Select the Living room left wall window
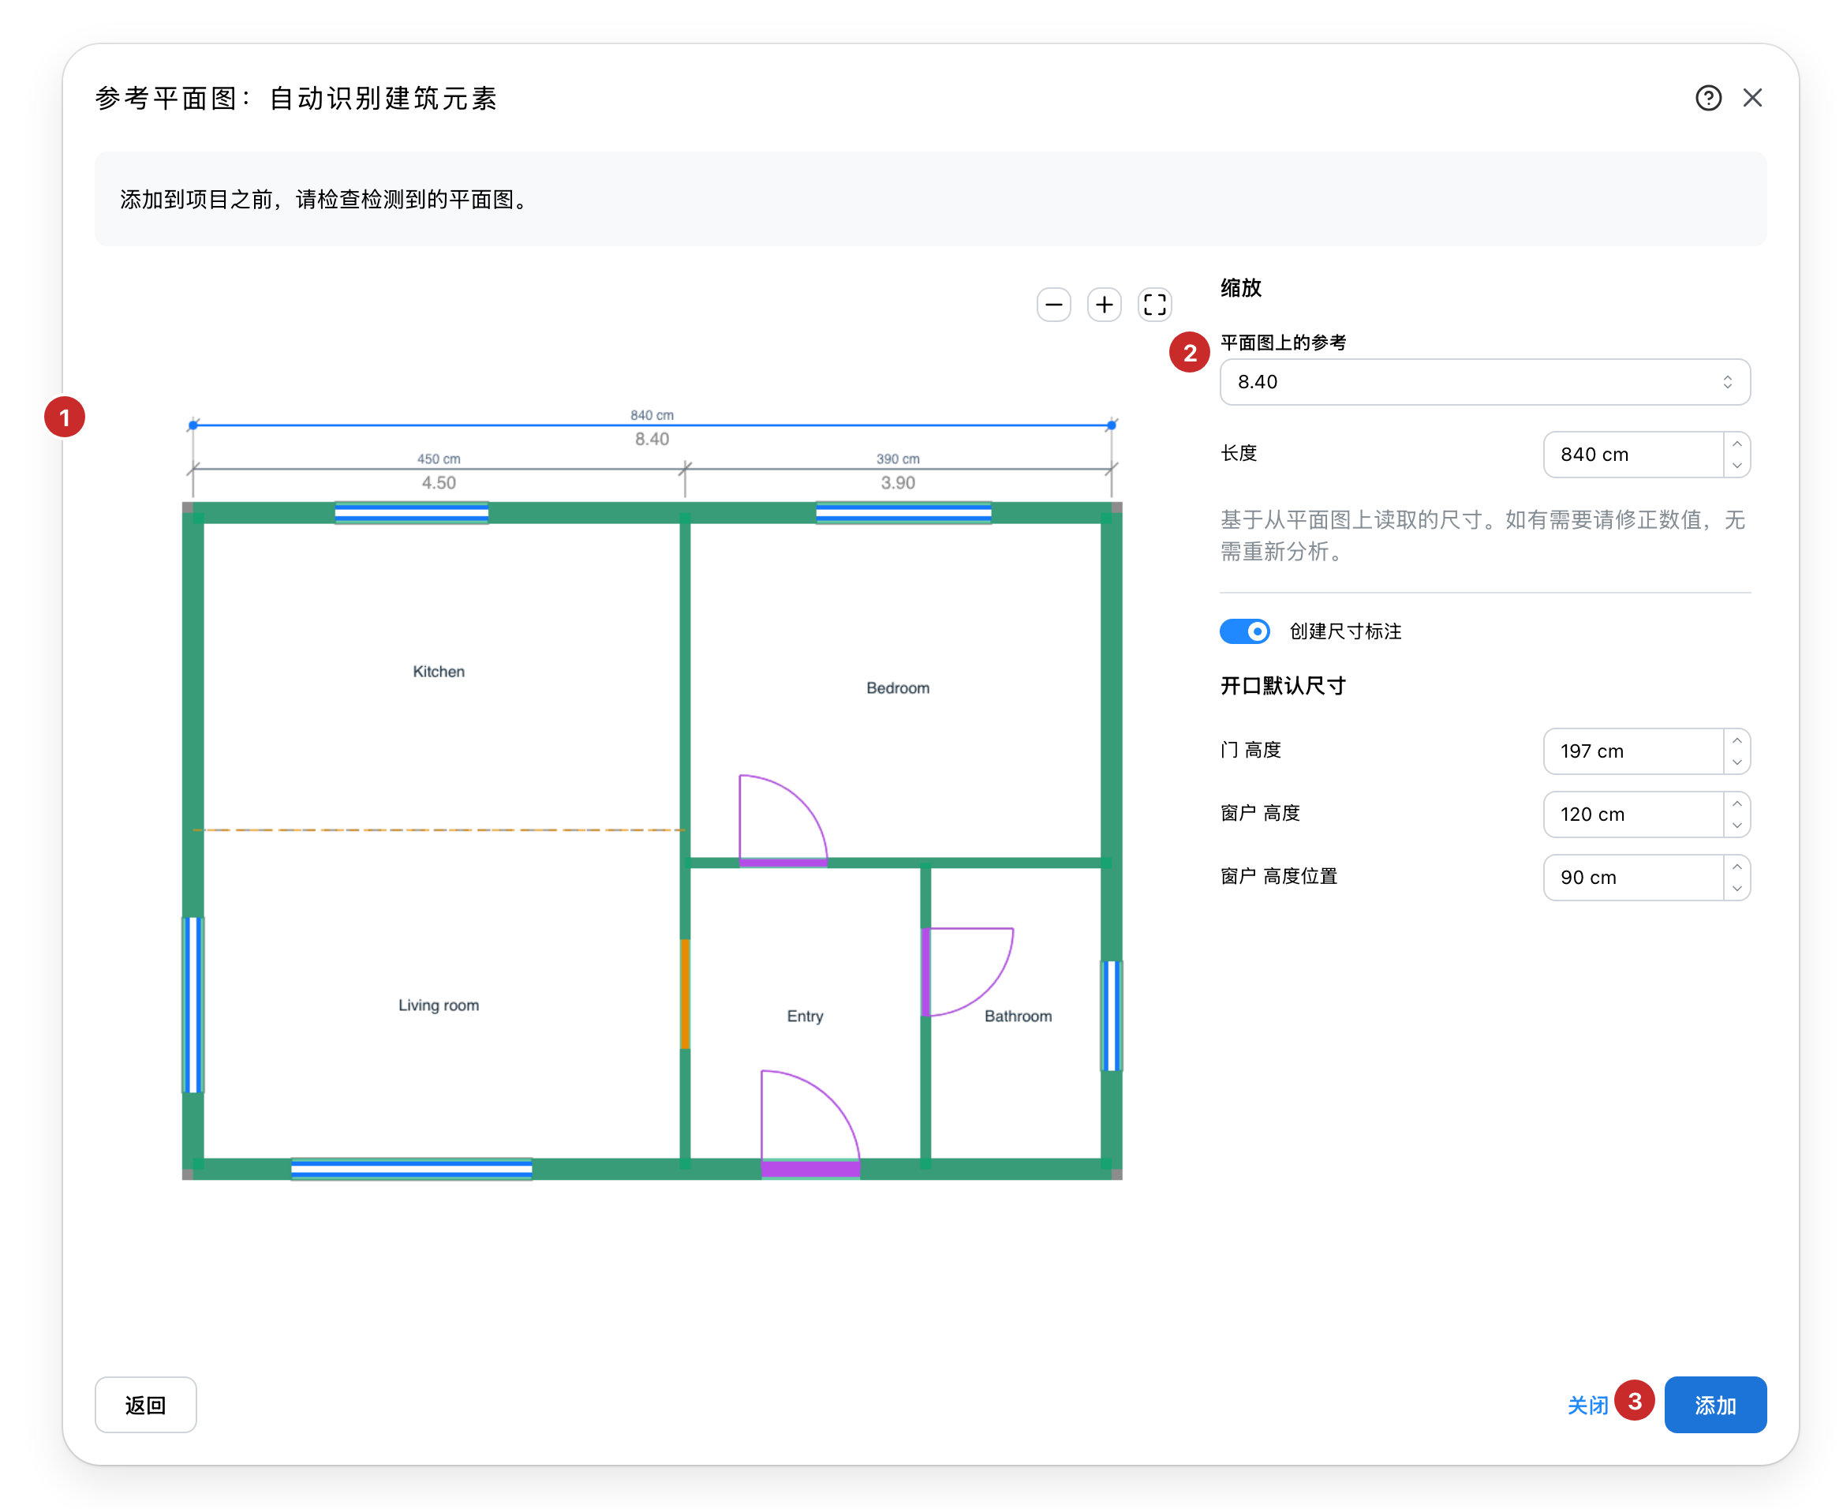Screen dimensions: 1843x1509 193,1005
